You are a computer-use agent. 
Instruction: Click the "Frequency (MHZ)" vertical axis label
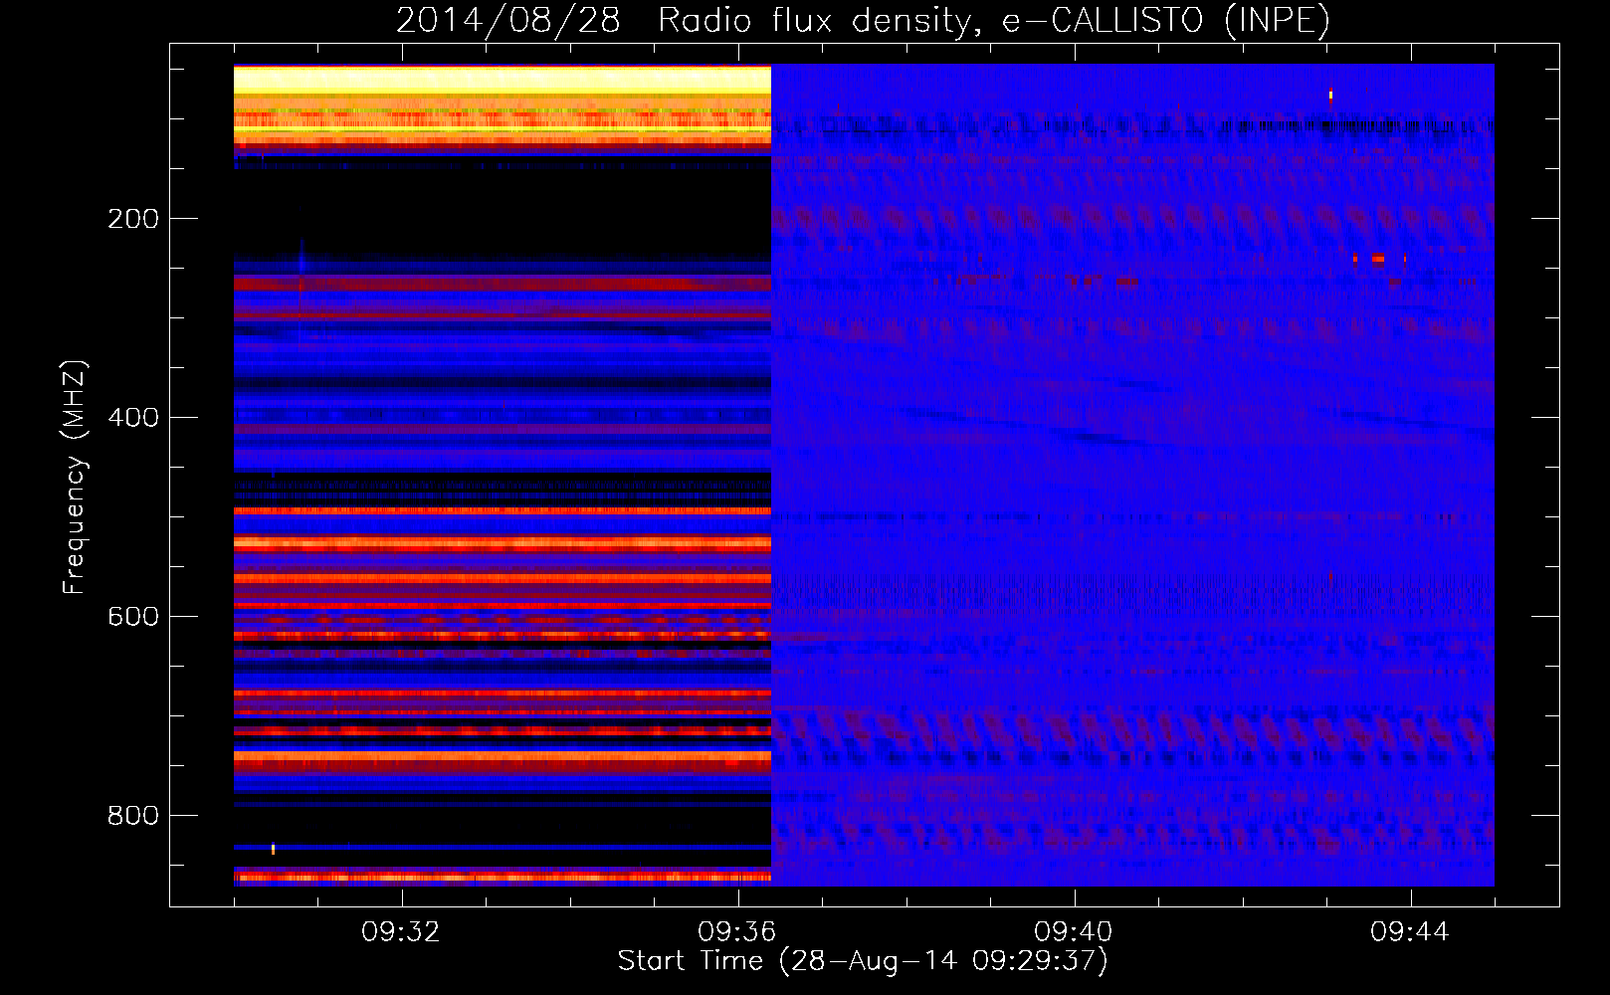click(x=75, y=478)
